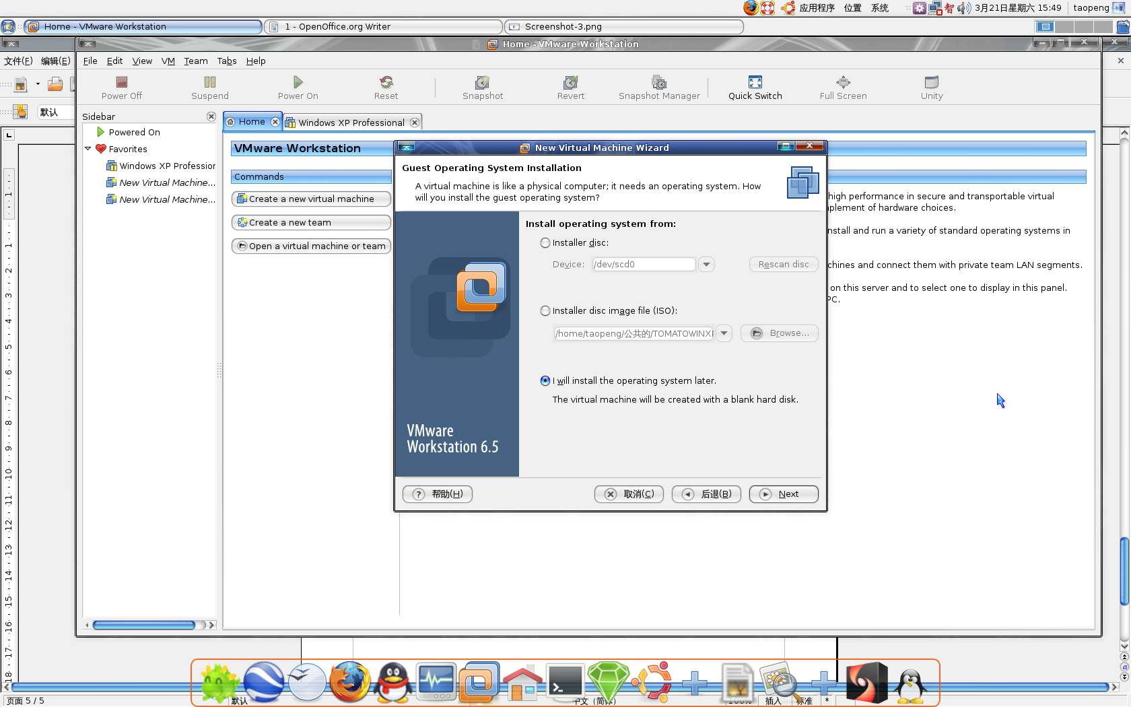Switch to OpenOffice.org Writer taskbar window

[x=384, y=27]
